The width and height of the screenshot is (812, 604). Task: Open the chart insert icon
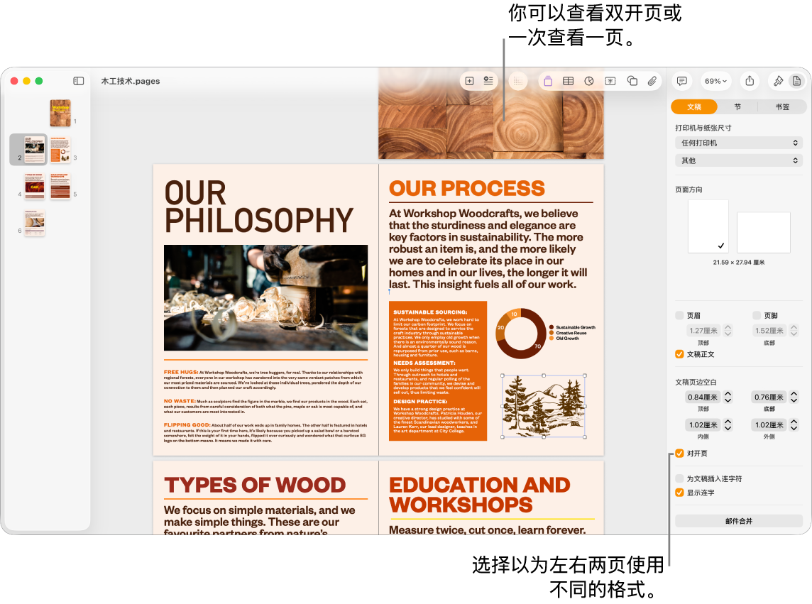point(589,81)
